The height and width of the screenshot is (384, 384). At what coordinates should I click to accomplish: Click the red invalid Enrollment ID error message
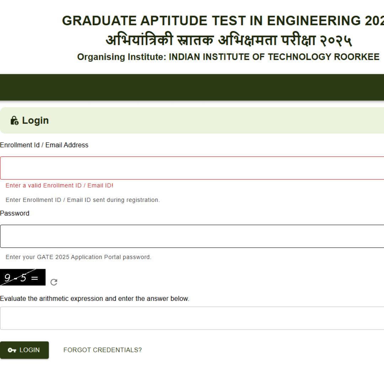coord(59,186)
